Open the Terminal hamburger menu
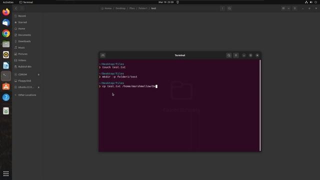 tap(236, 55)
